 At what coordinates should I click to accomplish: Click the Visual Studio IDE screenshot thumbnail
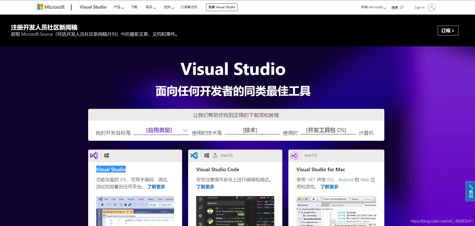135,211
